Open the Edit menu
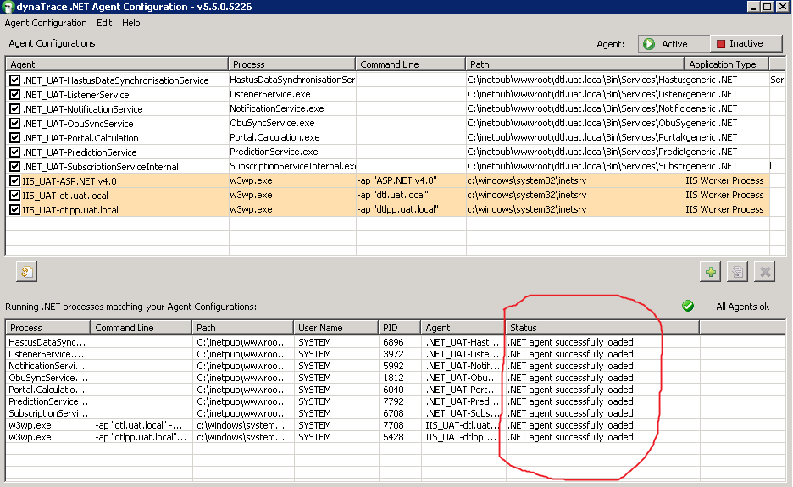 click(104, 23)
